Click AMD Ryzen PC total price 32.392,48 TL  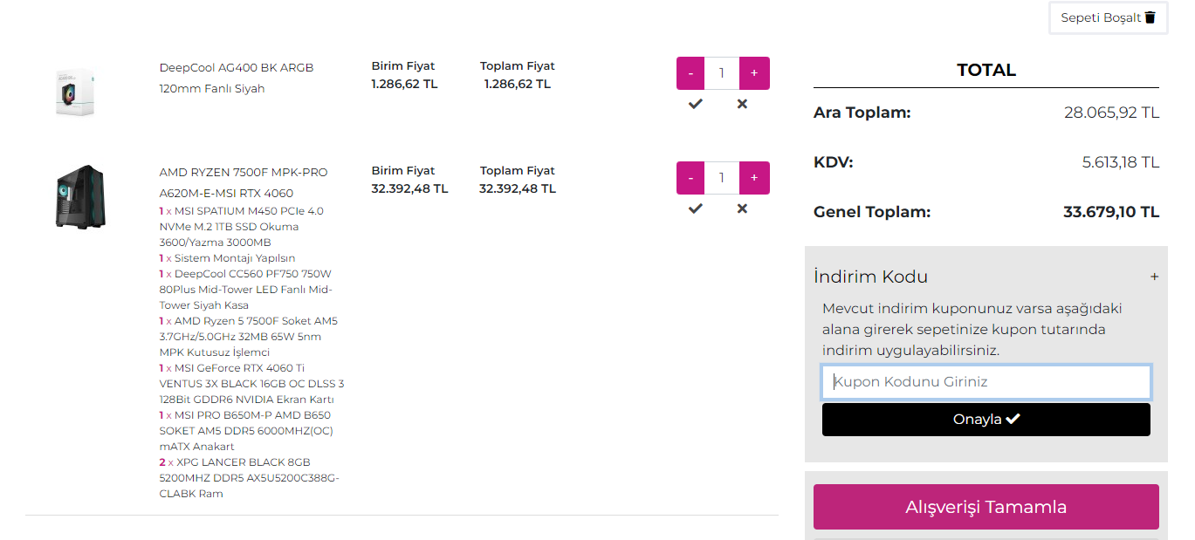click(517, 189)
